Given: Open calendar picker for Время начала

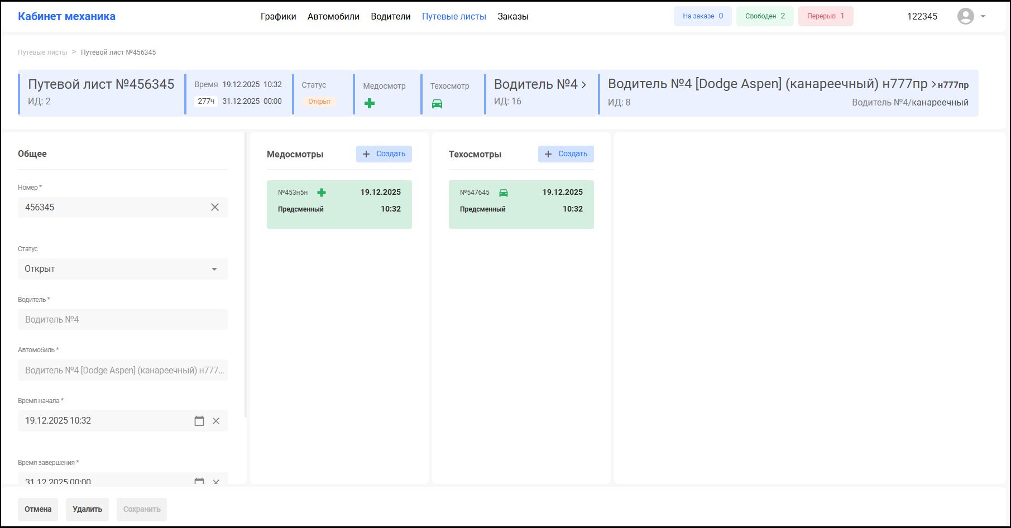Looking at the screenshot, I should pos(199,421).
